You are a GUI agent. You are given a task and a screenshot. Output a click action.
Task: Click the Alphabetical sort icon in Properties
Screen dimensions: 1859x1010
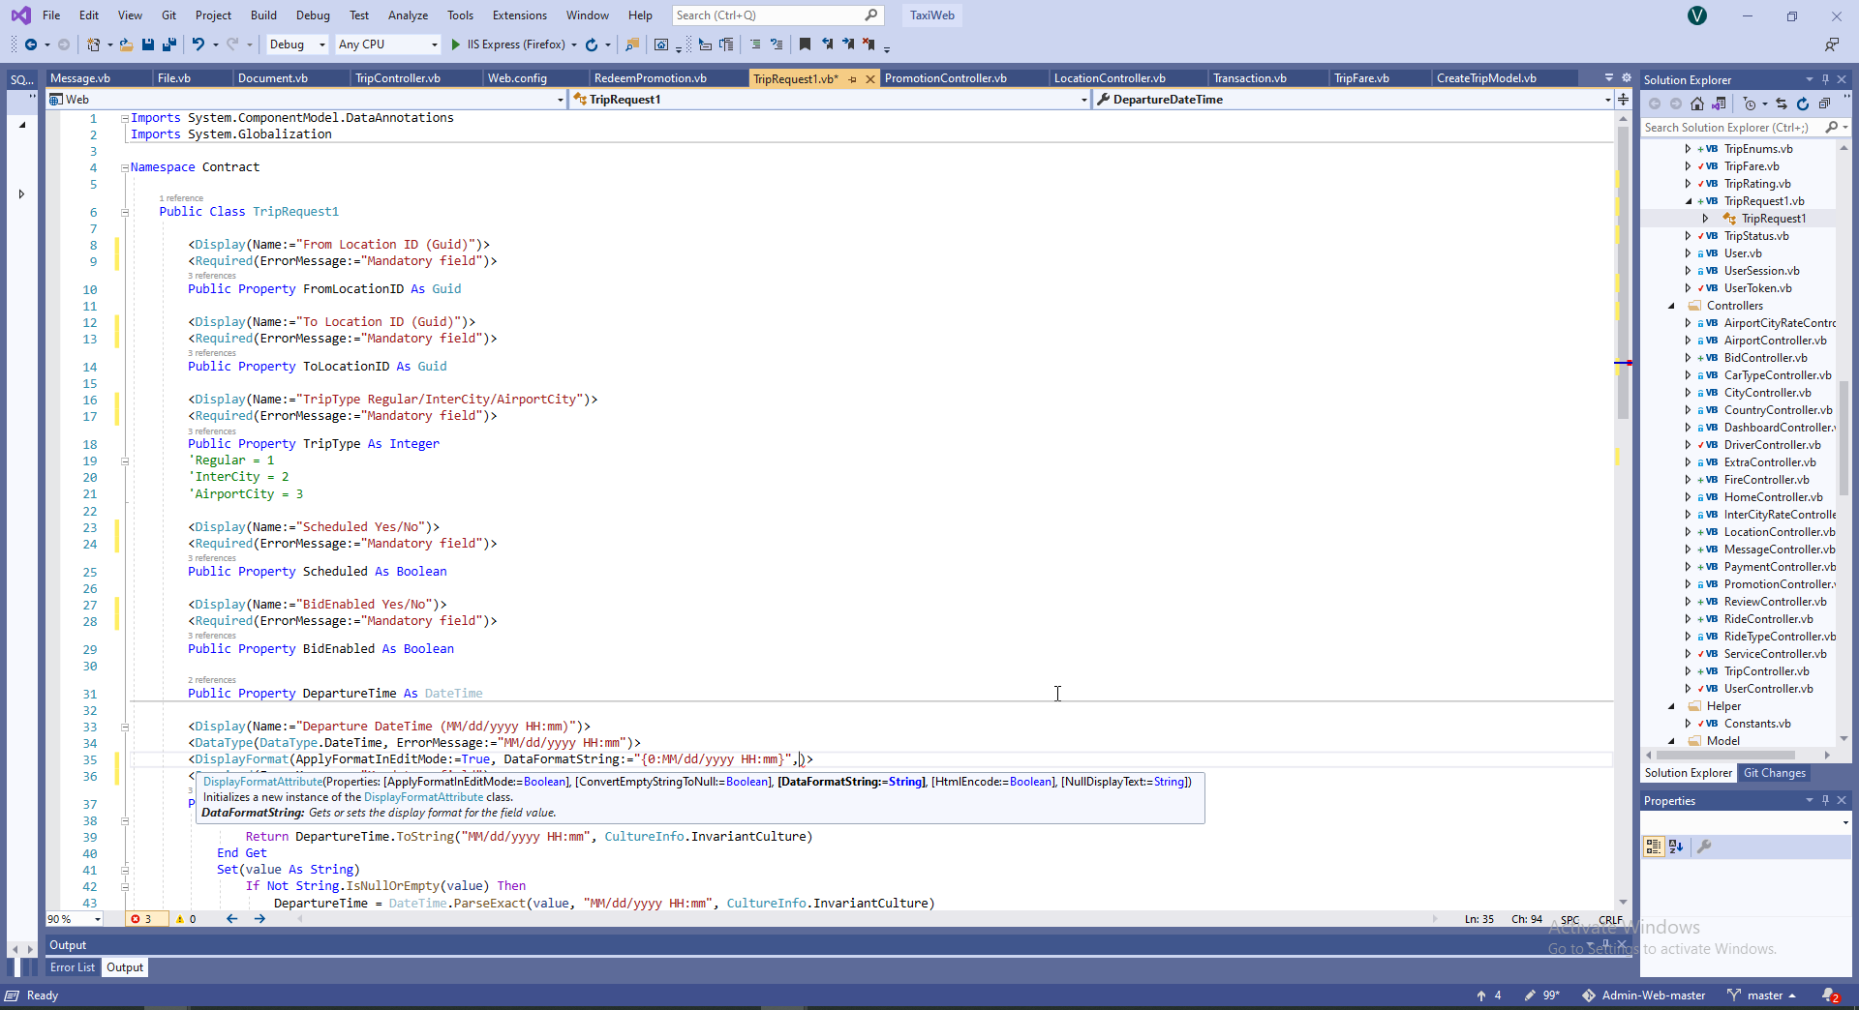coord(1676,847)
